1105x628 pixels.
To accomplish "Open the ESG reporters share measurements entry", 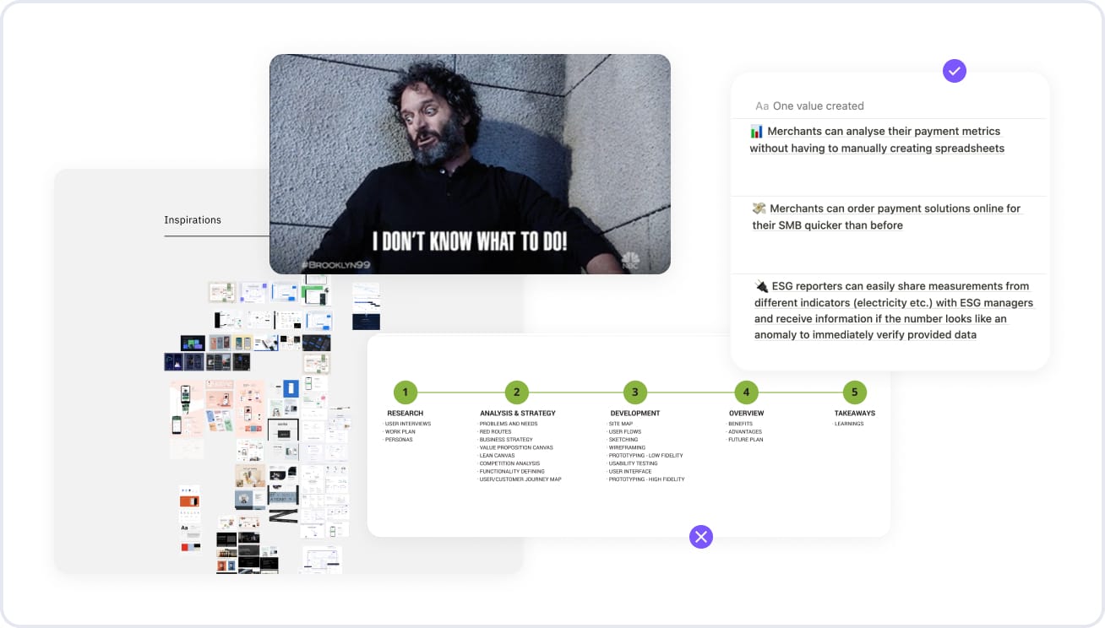I will [x=894, y=311].
